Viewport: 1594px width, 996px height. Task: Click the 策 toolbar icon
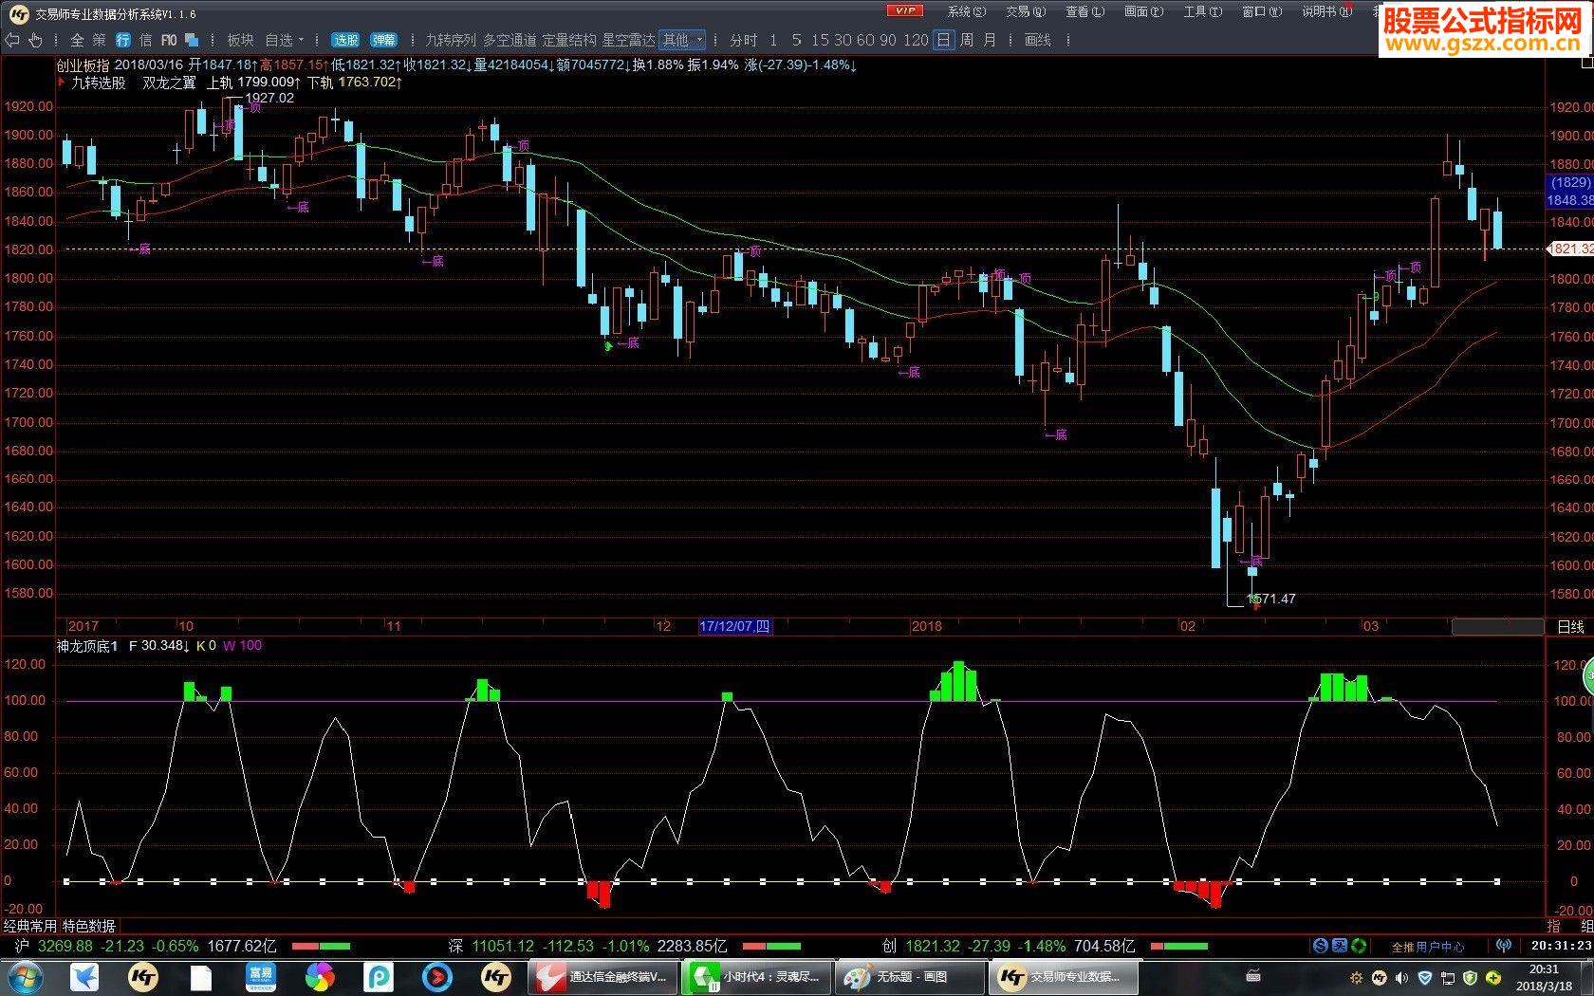click(x=100, y=40)
